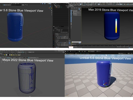The image size is (133, 100).
Task: Click first yellow shelf icon in Maya
Action: point(12,55)
